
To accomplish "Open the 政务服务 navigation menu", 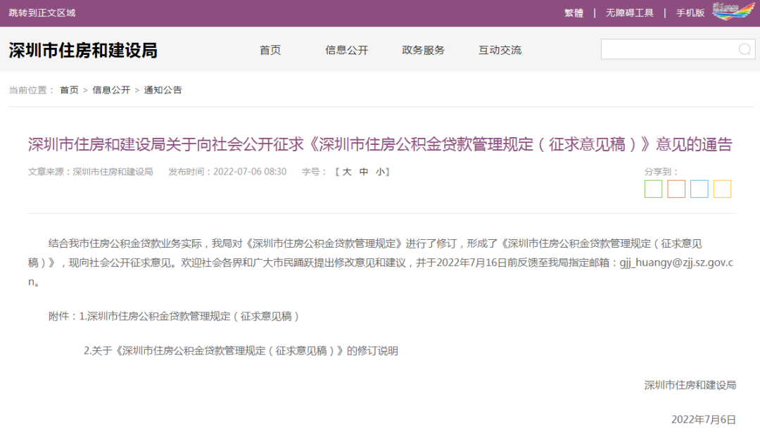I will point(423,50).
